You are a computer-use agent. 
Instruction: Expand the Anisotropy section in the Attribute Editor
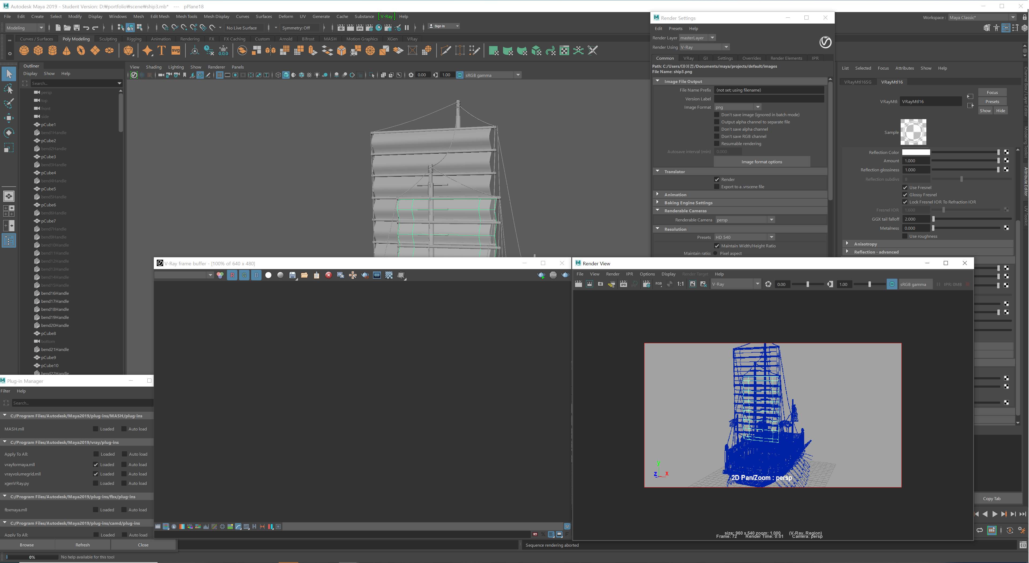pos(847,243)
